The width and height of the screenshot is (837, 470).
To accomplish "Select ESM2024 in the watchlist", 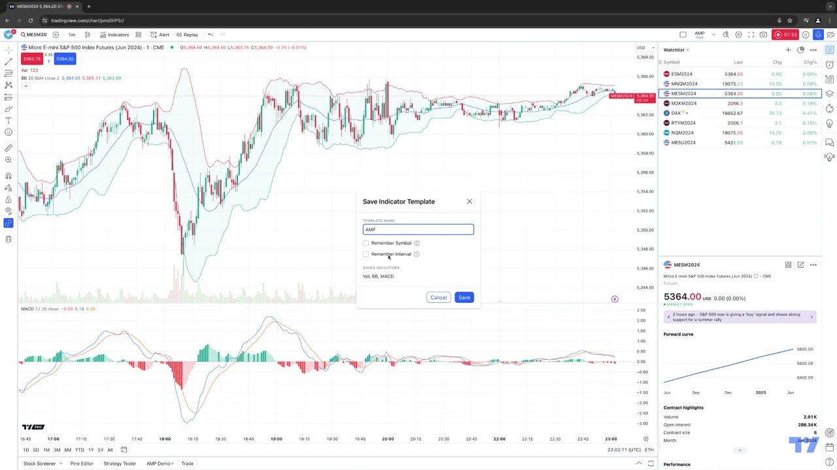I will pos(740,74).
